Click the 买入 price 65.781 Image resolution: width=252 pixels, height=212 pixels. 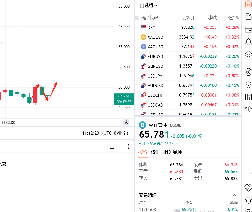point(177,178)
